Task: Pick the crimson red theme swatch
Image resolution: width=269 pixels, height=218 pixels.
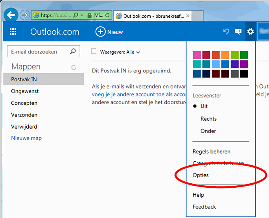Action: 206,55
